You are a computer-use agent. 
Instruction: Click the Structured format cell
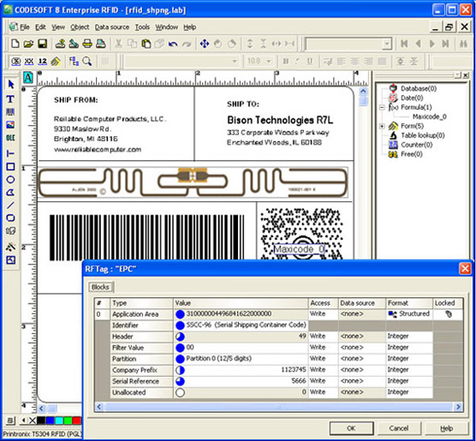click(x=409, y=313)
